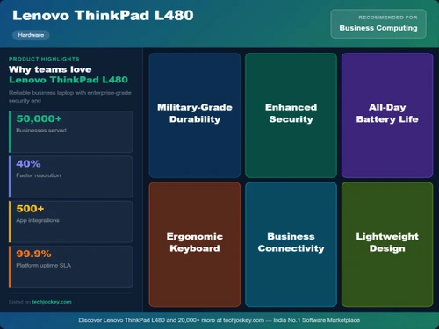
Task: Select the Military-Grade Durability card
Action: pos(195,115)
